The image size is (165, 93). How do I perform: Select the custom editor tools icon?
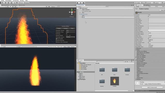(14, 3)
